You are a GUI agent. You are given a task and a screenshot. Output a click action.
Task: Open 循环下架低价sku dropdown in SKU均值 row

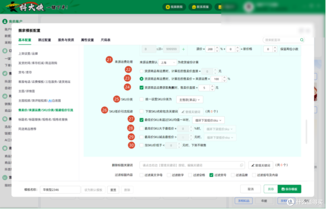pos(208,120)
